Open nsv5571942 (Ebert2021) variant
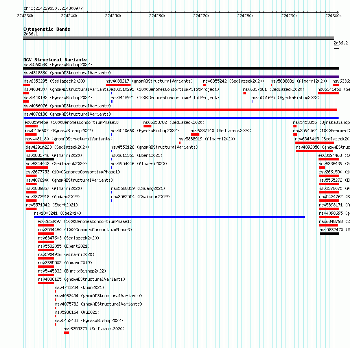 pyautogui.click(x=52, y=205)
